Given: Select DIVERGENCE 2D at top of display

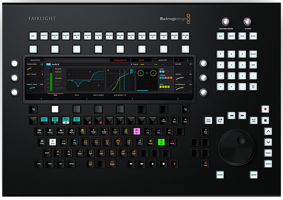Looking at the screenshot, I should coord(120,60).
